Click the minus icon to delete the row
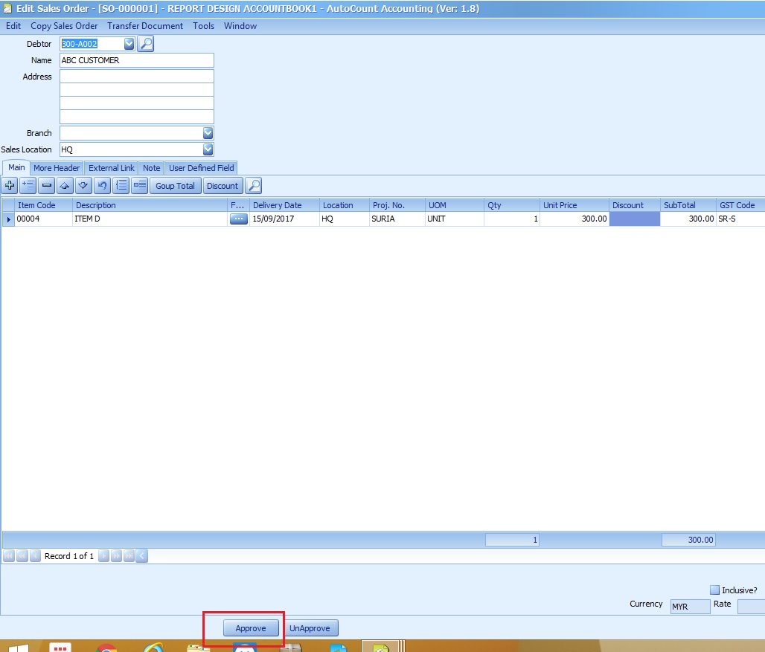This screenshot has height=652, width=765. 46,185
